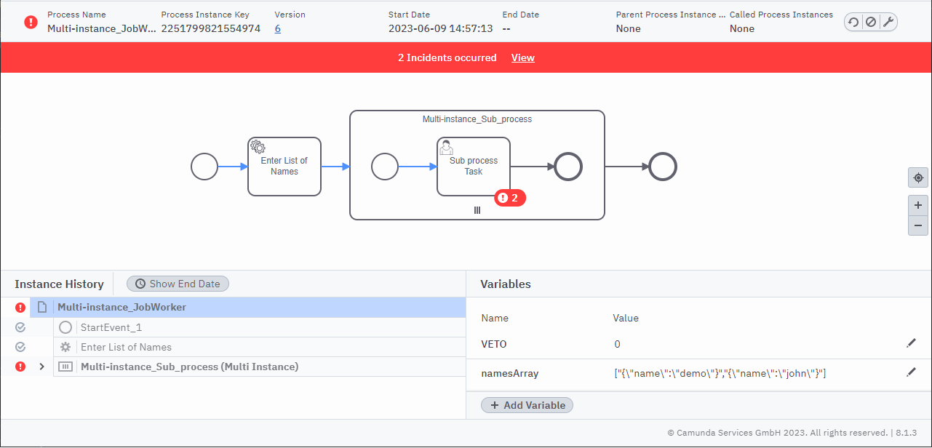This screenshot has height=448, width=932.
Task: Click the cancel instance icon button
Action: tap(871, 22)
